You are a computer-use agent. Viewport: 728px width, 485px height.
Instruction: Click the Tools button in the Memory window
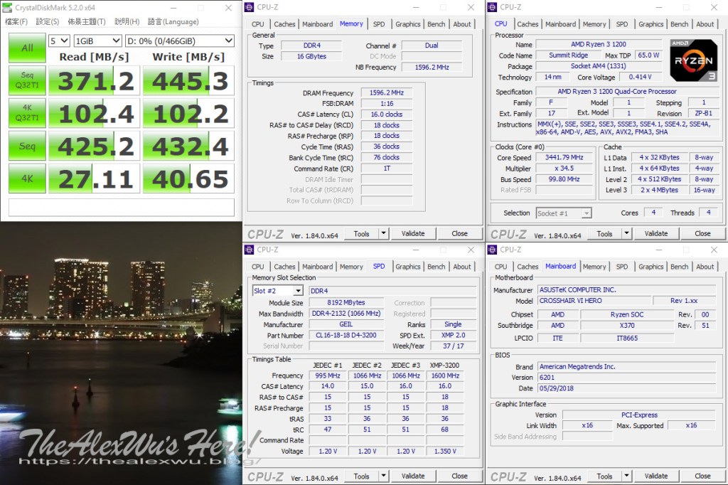point(361,233)
